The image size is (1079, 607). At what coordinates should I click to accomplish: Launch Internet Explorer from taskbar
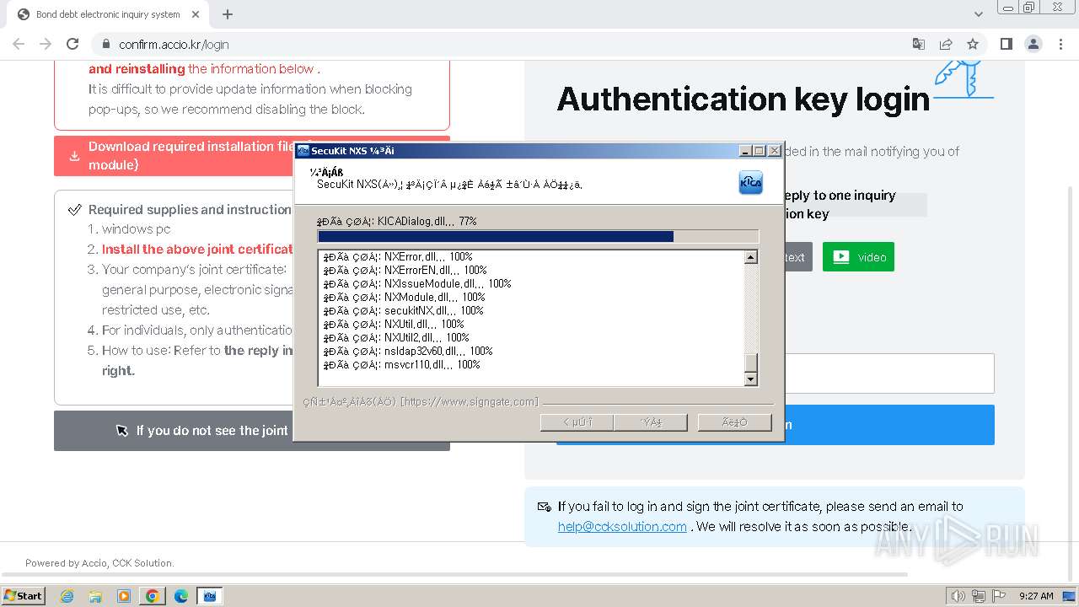click(67, 596)
